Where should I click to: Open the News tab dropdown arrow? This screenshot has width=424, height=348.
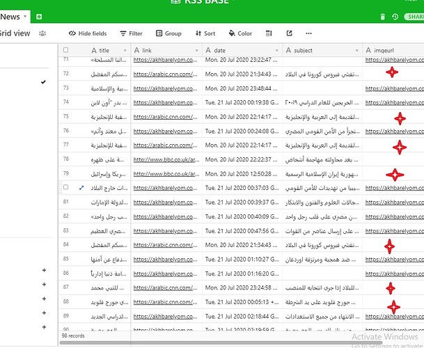coord(25,16)
